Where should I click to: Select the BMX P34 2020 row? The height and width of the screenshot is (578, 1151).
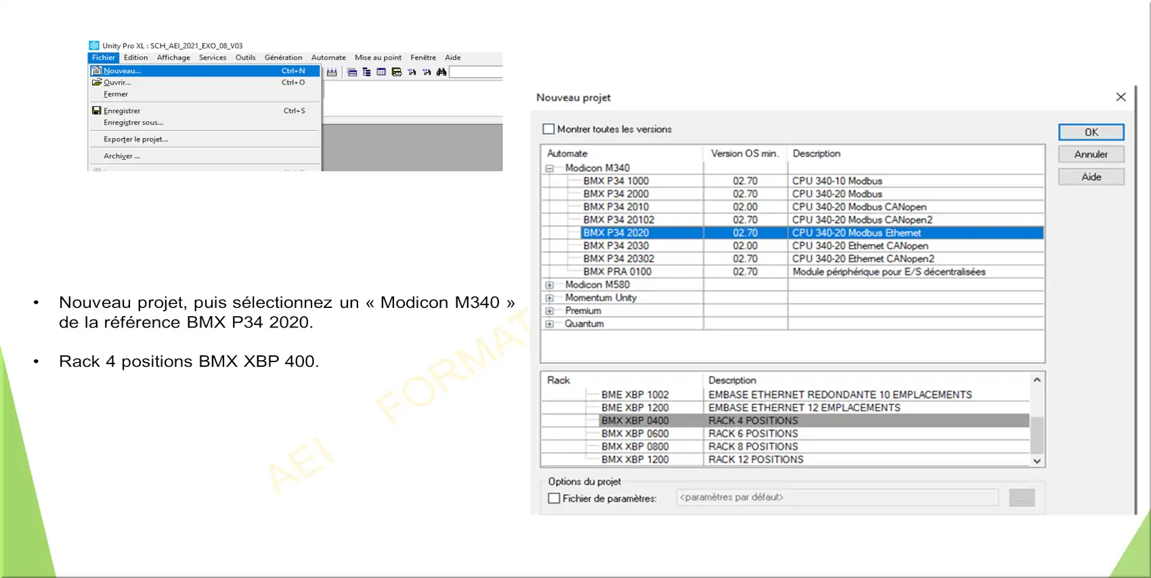click(x=792, y=233)
